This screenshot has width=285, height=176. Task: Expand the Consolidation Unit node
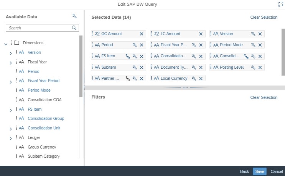coord(11,129)
